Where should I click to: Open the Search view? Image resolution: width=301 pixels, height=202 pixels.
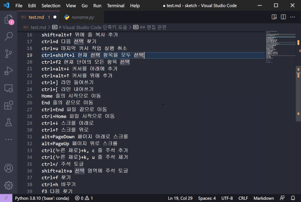click(x=8, y=36)
